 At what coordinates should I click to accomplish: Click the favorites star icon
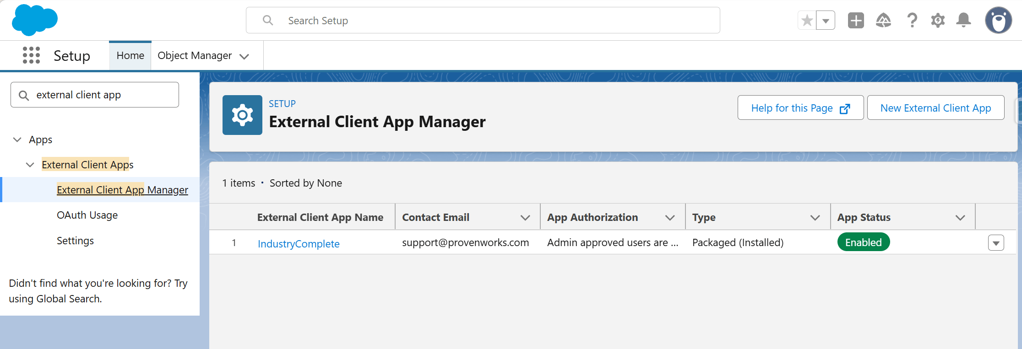[807, 21]
